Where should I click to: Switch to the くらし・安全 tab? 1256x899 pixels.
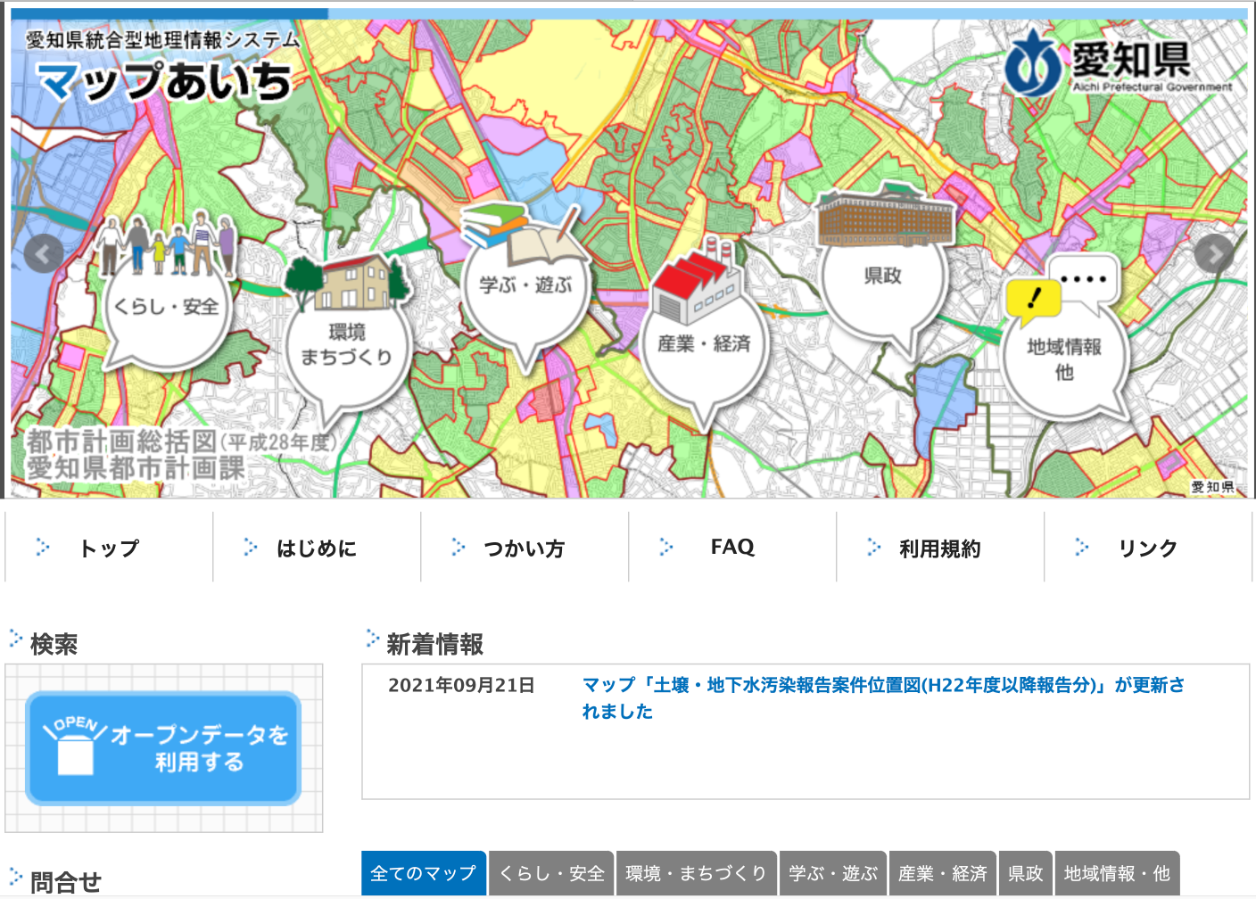[x=551, y=873]
